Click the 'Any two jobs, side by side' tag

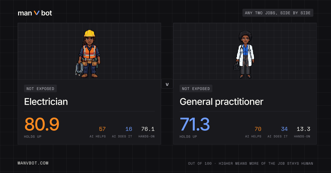[278, 13]
